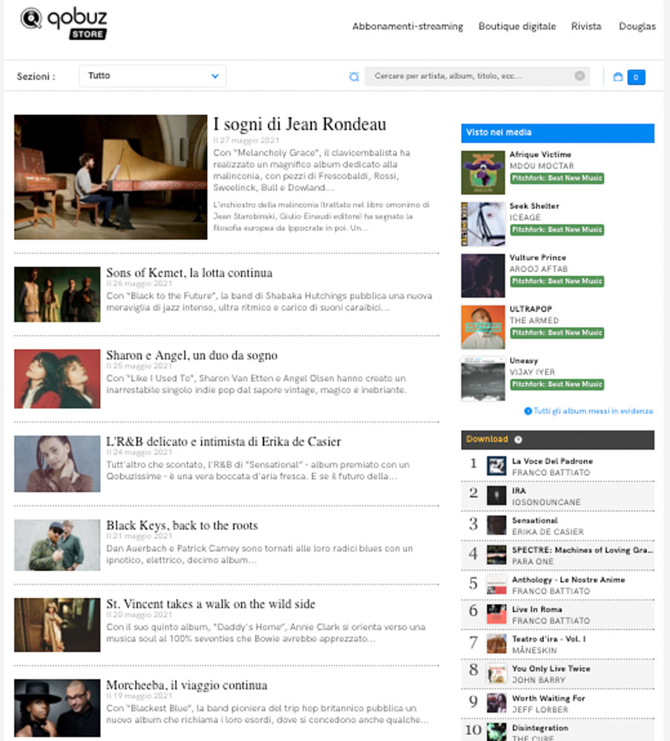
Task: Click the Sezioni label
Action: (36, 76)
